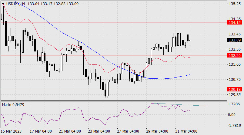Image resolution: width=244 pixels, height=135 pixels.
Task: Click the 130.75 price scale value
Action: pos(235,80)
